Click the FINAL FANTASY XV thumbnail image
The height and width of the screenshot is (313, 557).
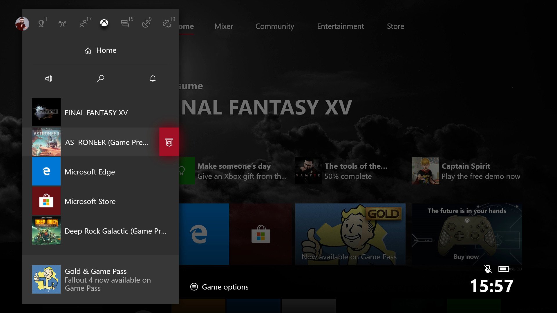pos(46,112)
